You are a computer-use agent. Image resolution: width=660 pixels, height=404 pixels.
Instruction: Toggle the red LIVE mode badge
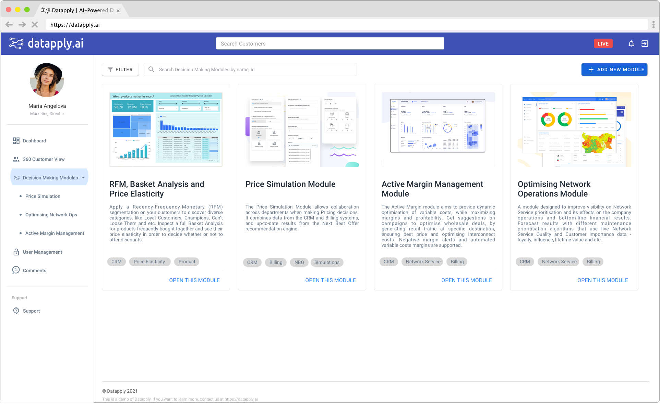click(x=603, y=44)
